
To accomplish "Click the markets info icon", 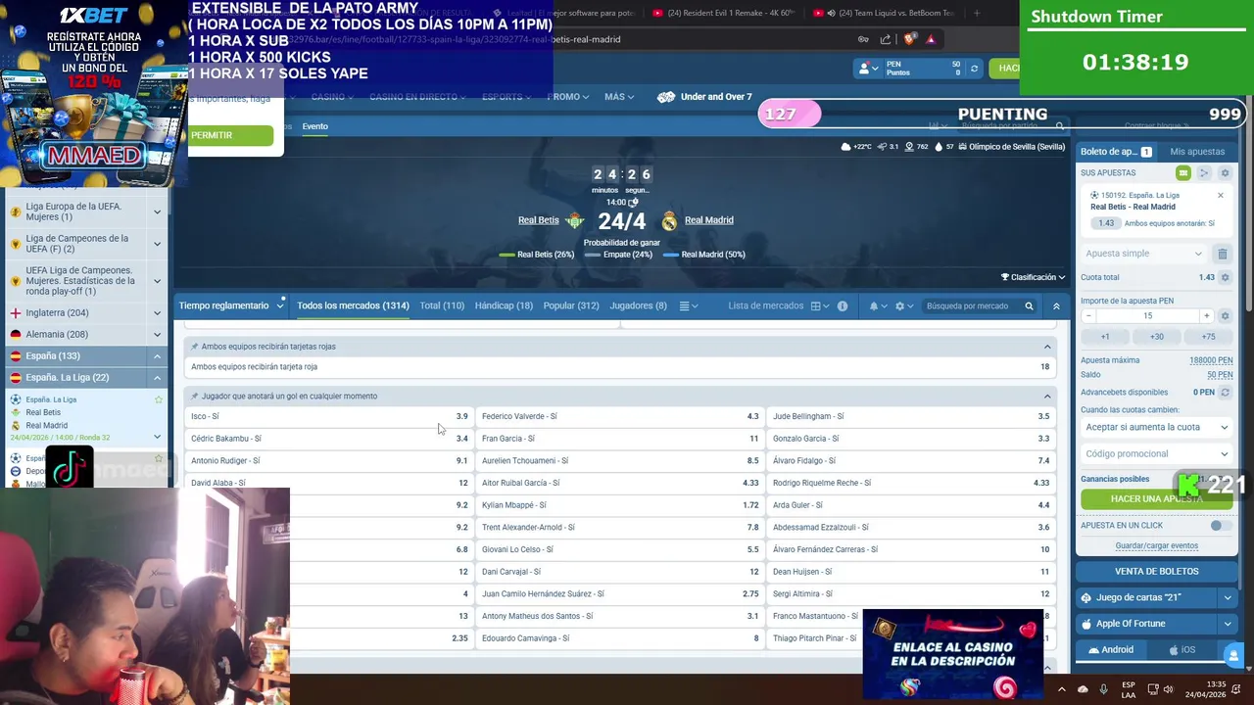I will pyautogui.click(x=843, y=306).
